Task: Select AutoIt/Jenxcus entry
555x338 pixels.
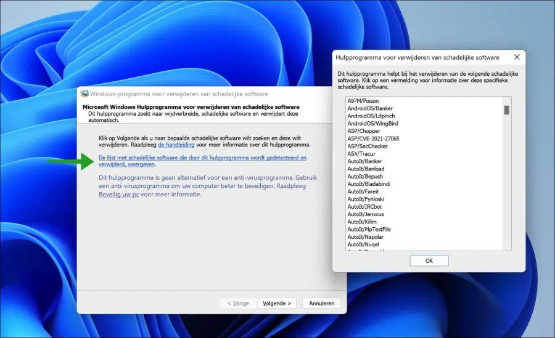Action: (x=366, y=214)
